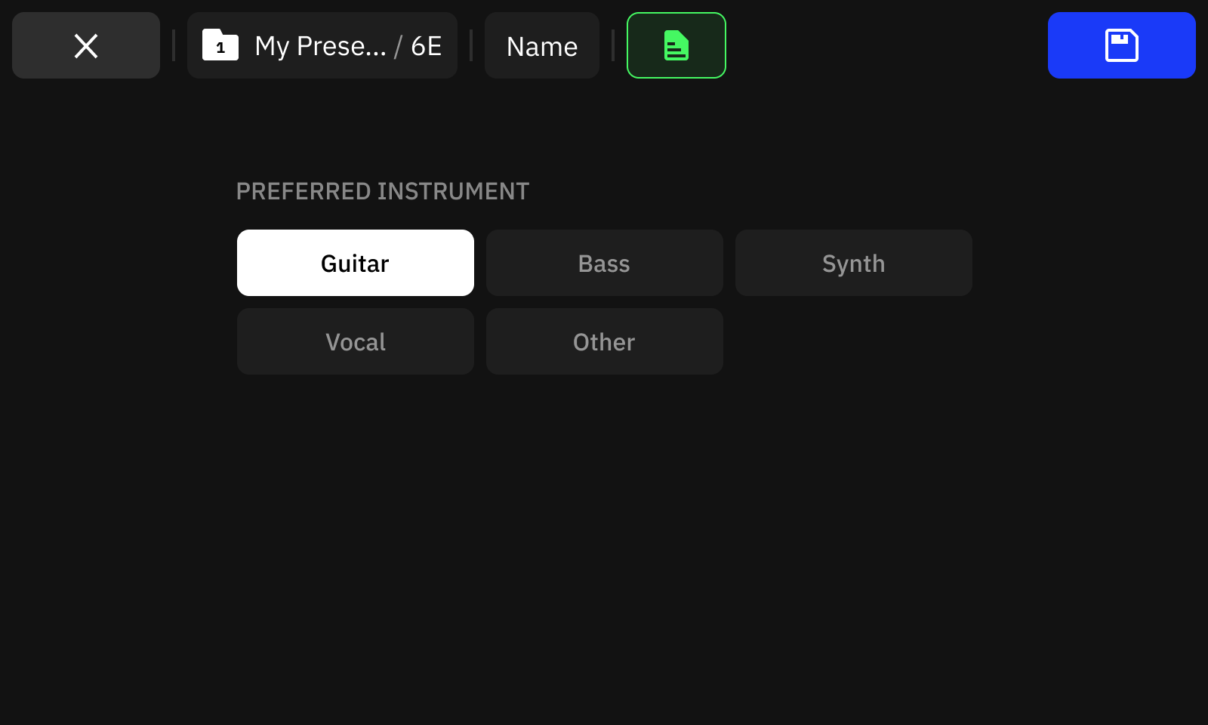The image size is (1208, 725).
Task: Activate the highlighted green document tab
Action: pos(676,45)
